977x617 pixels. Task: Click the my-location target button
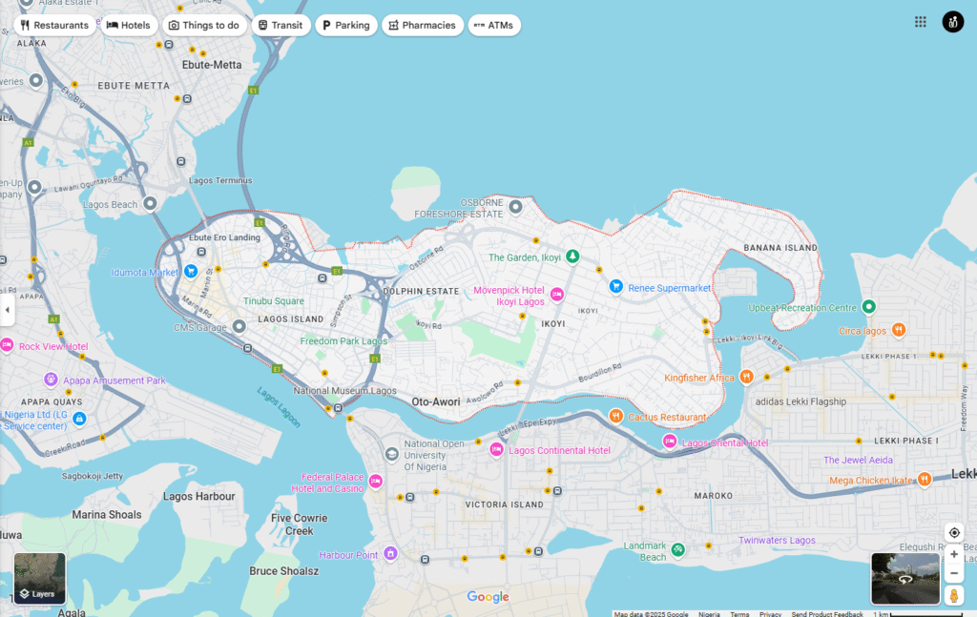954,533
